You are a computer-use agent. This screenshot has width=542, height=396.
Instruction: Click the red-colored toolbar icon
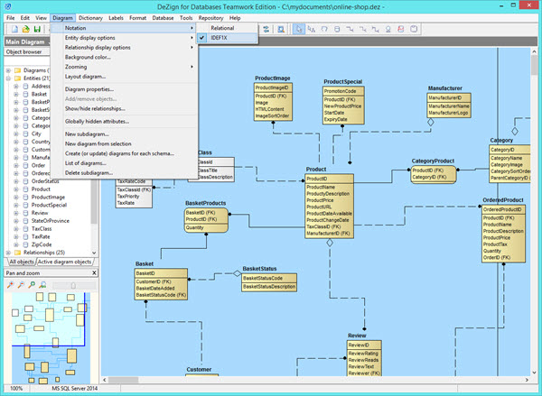pos(400,30)
